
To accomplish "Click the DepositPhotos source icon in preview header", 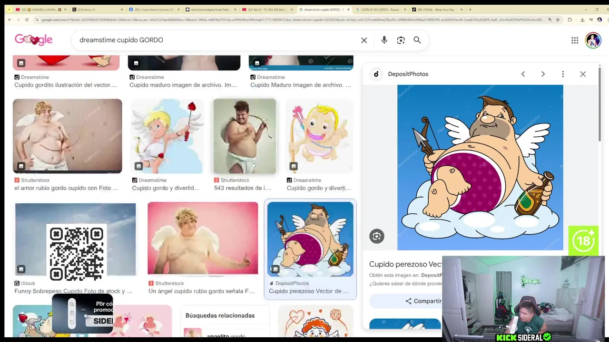I will point(376,74).
